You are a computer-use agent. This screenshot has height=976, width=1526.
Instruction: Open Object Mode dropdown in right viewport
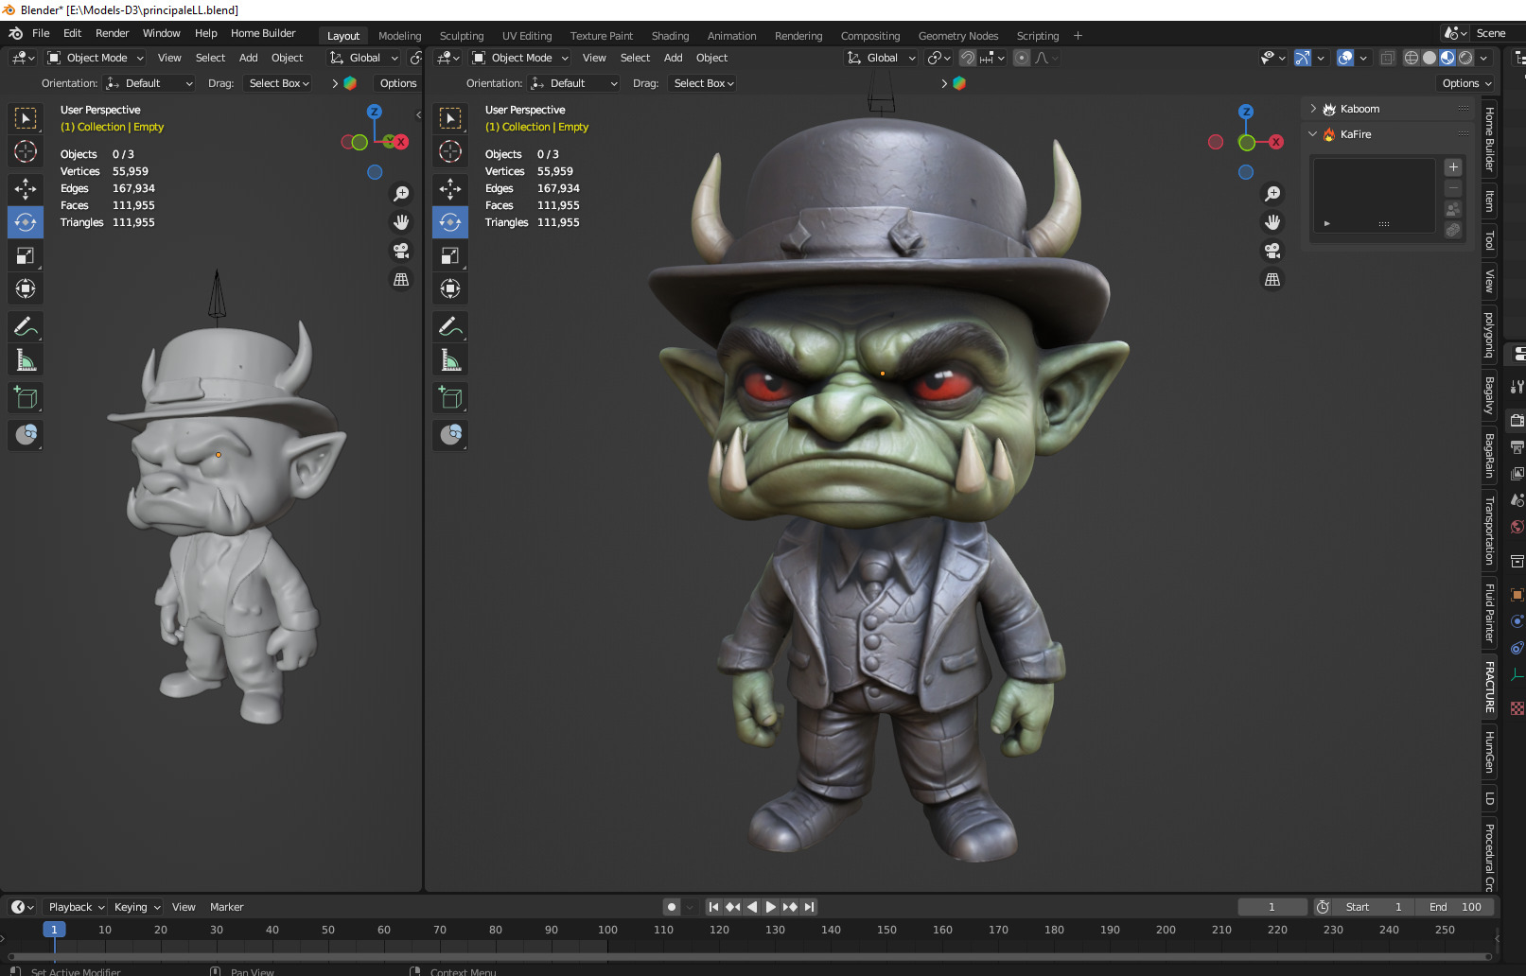point(519,58)
